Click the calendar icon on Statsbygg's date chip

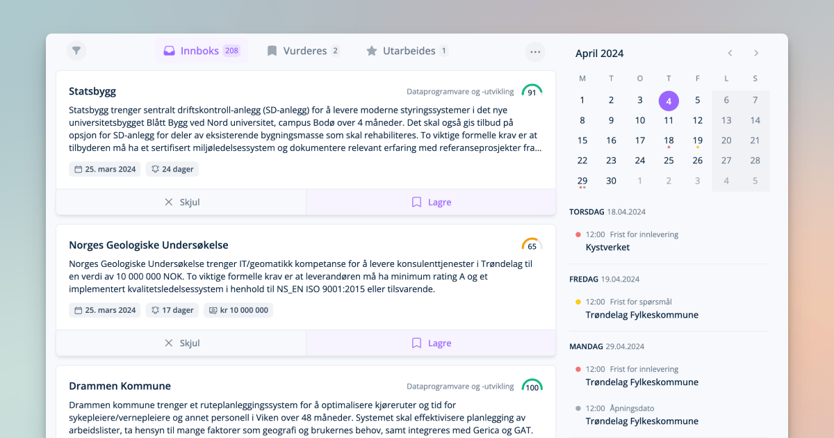click(x=79, y=169)
